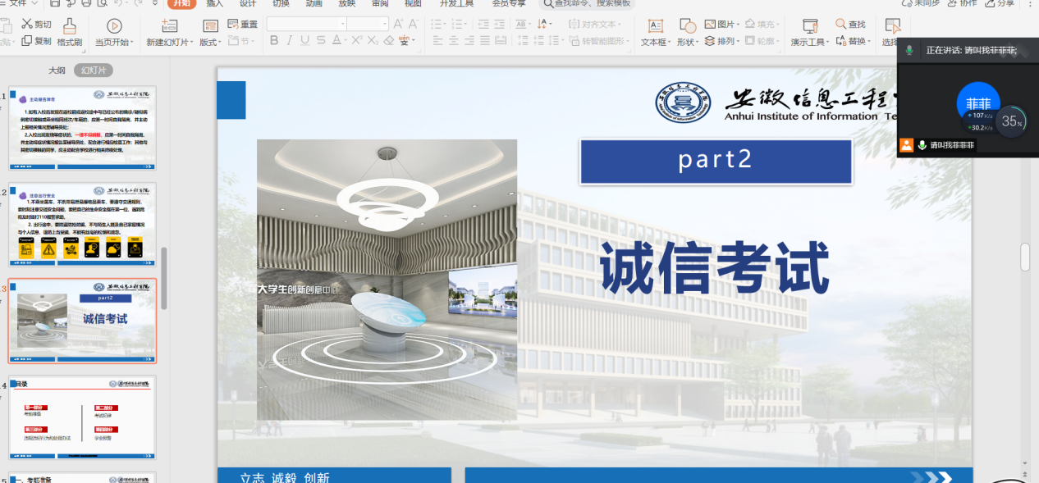Switch to the 幻灯片 slides panel tab
This screenshot has width=1039, height=483.
click(x=94, y=70)
